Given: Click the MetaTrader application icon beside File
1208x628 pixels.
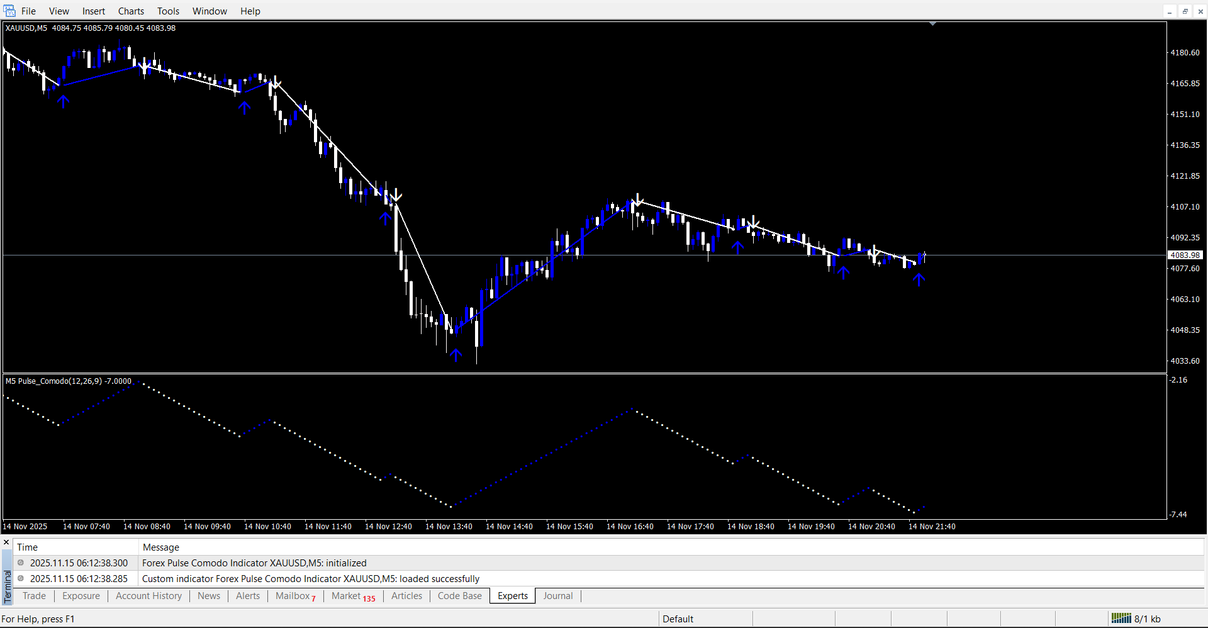Looking at the screenshot, I should tap(9, 11).
